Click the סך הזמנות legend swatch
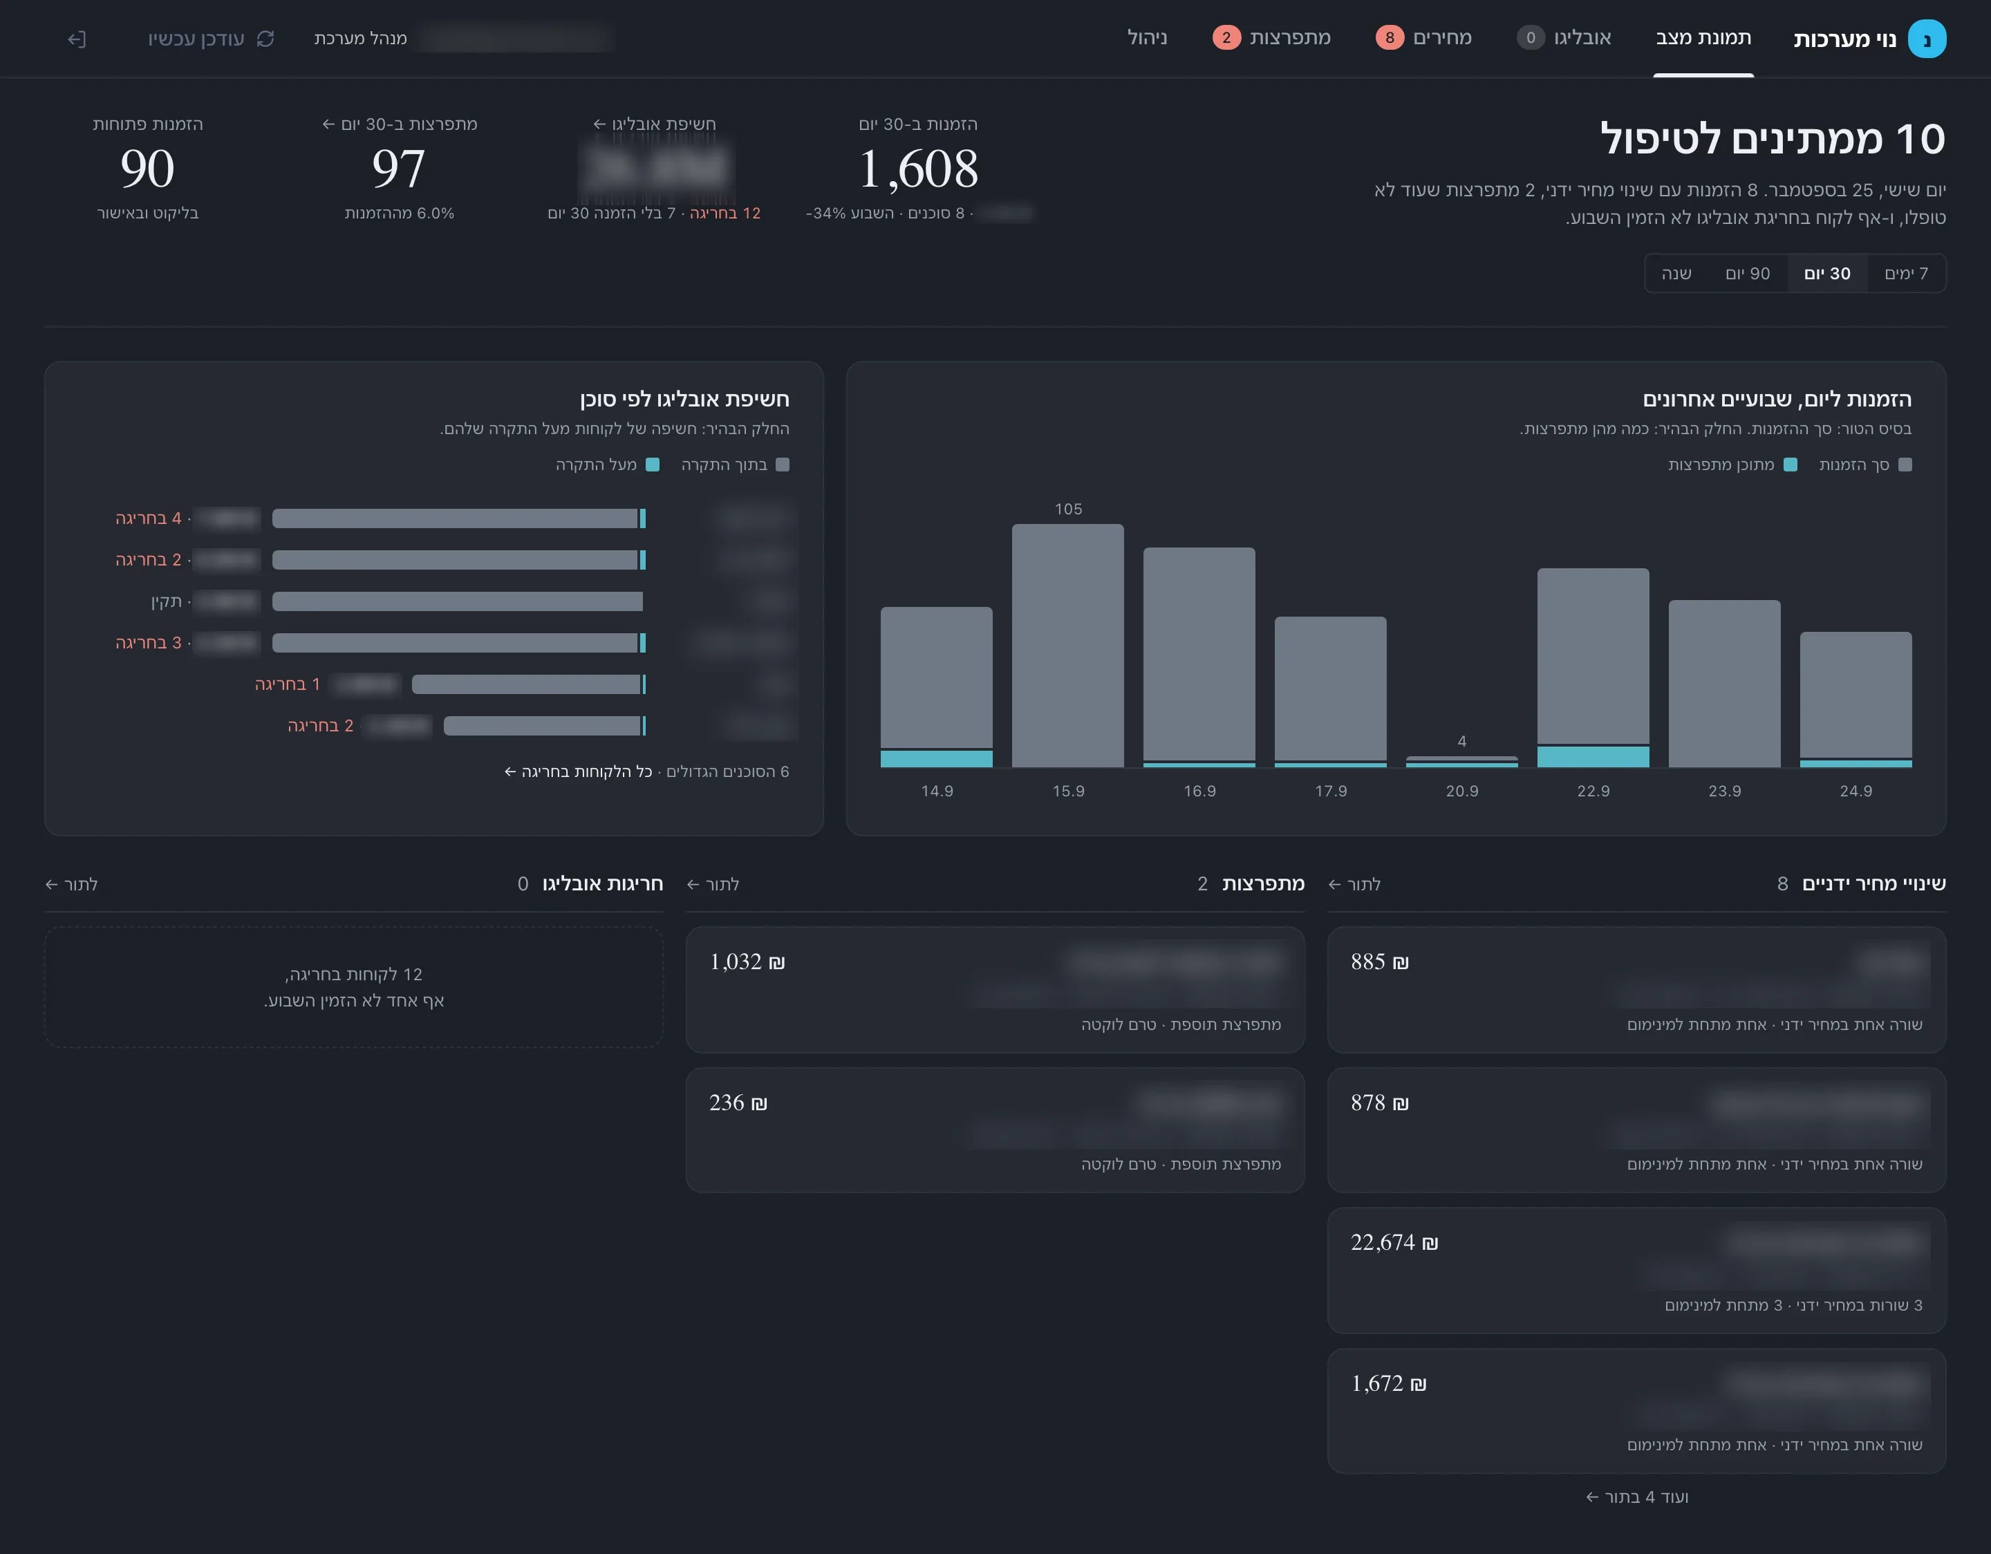Image resolution: width=1991 pixels, height=1554 pixels. tap(1905, 465)
